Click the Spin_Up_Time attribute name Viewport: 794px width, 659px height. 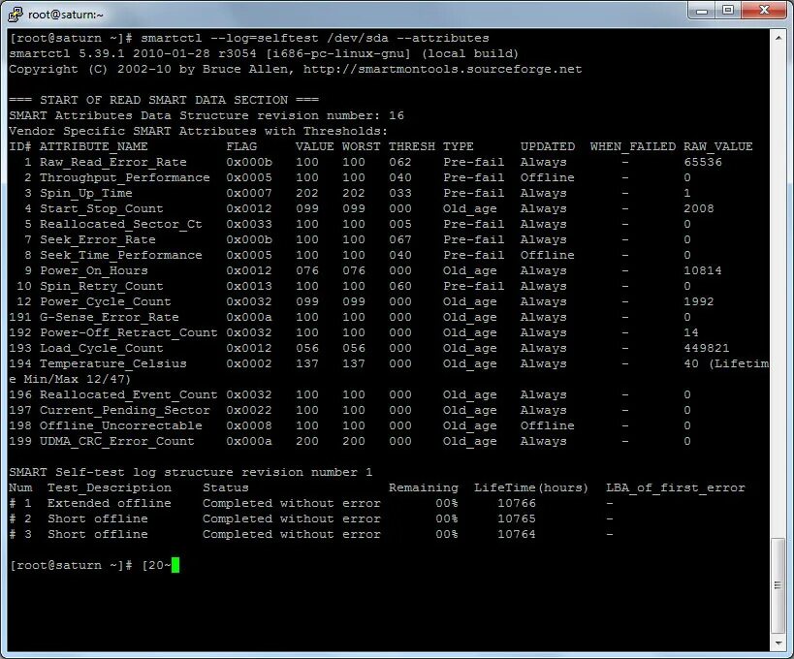(86, 194)
